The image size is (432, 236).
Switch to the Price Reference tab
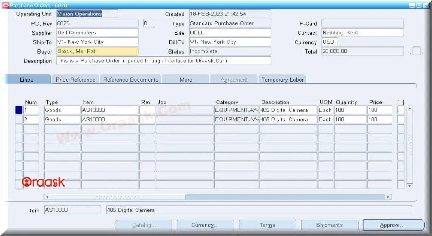click(74, 79)
